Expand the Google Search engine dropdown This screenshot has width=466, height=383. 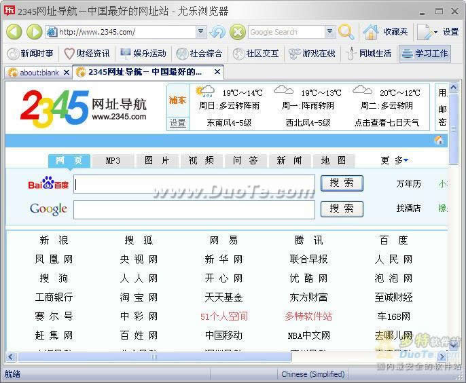[x=329, y=31]
